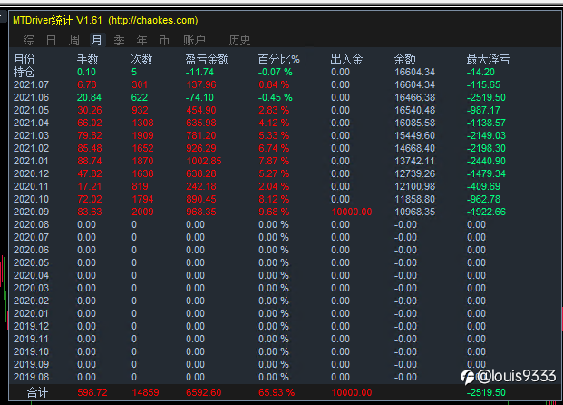The image size is (563, 405).
Task: Click the chaokes.com link in the title
Action: point(153,20)
